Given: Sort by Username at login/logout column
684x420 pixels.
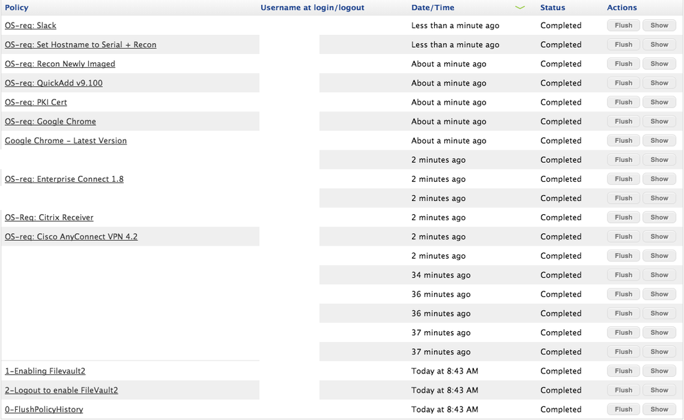Looking at the screenshot, I should click(312, 8).
